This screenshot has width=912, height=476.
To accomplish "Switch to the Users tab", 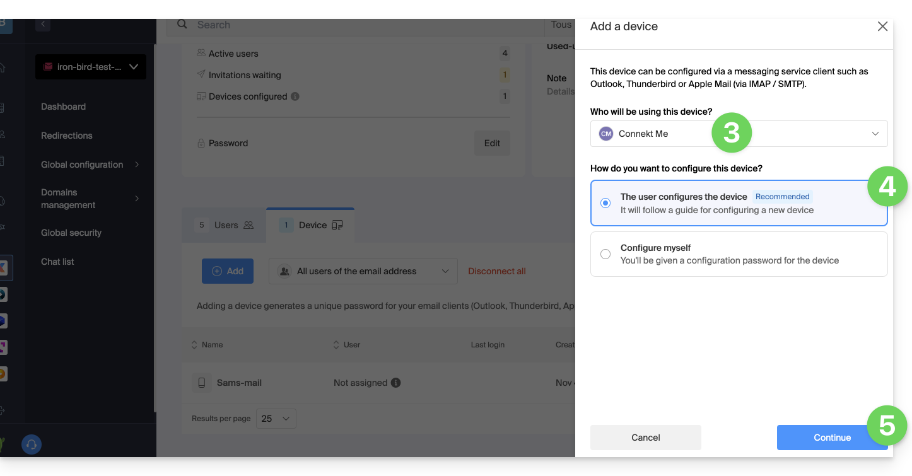I will point(224,225).
